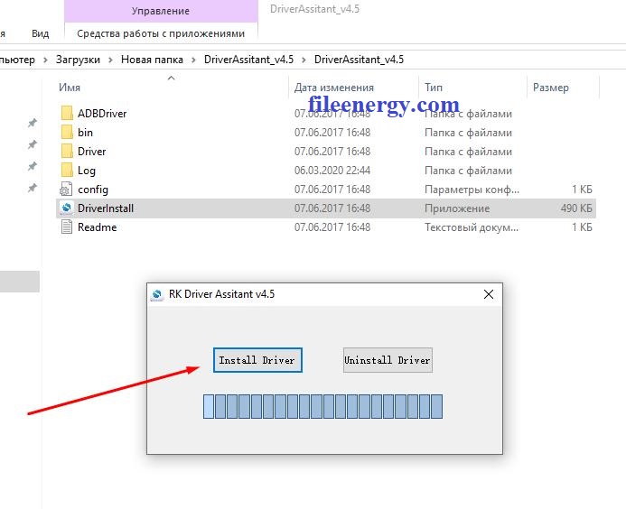This screenshot has width=626, height=509.
Task: Open the Управление ribbon tab
Action: pyautogui.click(x=161, y=11)
